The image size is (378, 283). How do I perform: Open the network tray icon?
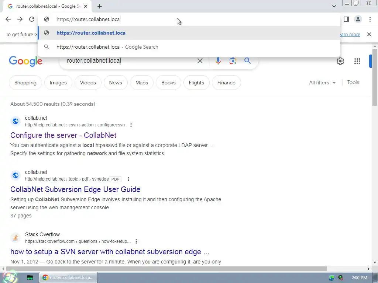pyautogui.click(x=332, y=278)
